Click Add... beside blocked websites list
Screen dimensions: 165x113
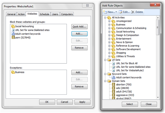(79, 34)
